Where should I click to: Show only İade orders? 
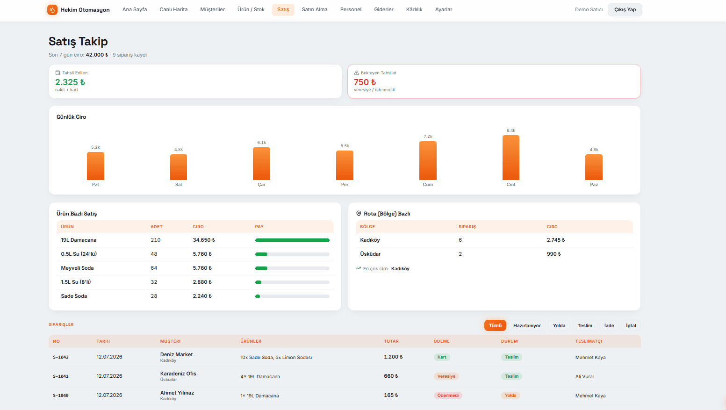(609, 325)
